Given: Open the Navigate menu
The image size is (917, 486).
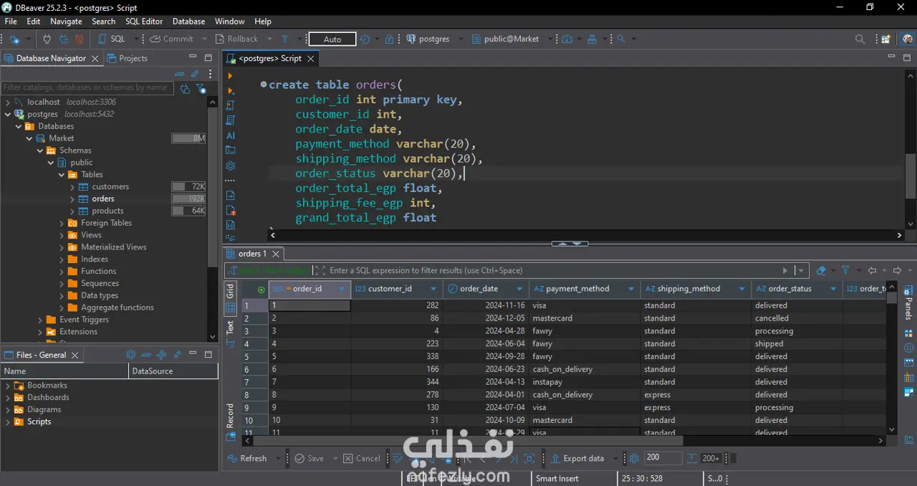Looking at the screenshot, I should 66,22.
